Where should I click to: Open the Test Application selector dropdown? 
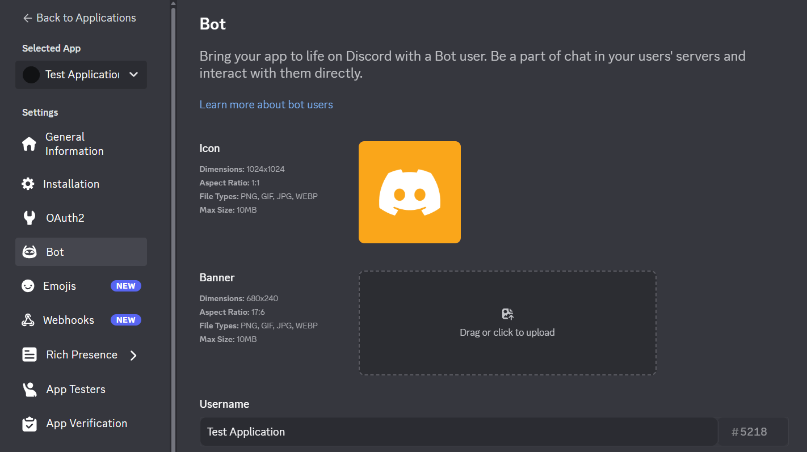(81, 75)
